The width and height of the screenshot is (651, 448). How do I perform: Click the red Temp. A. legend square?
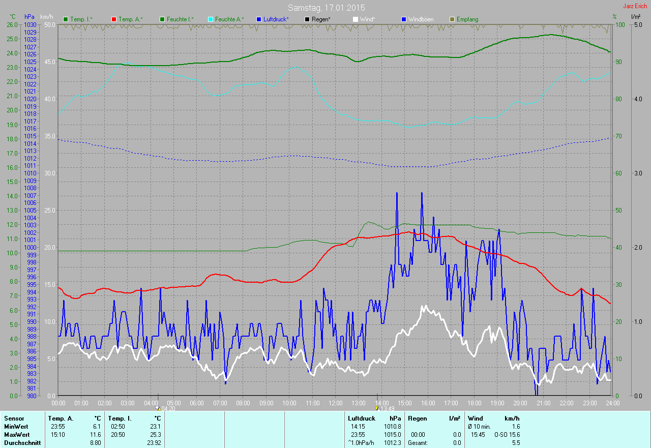click(114, 19)
